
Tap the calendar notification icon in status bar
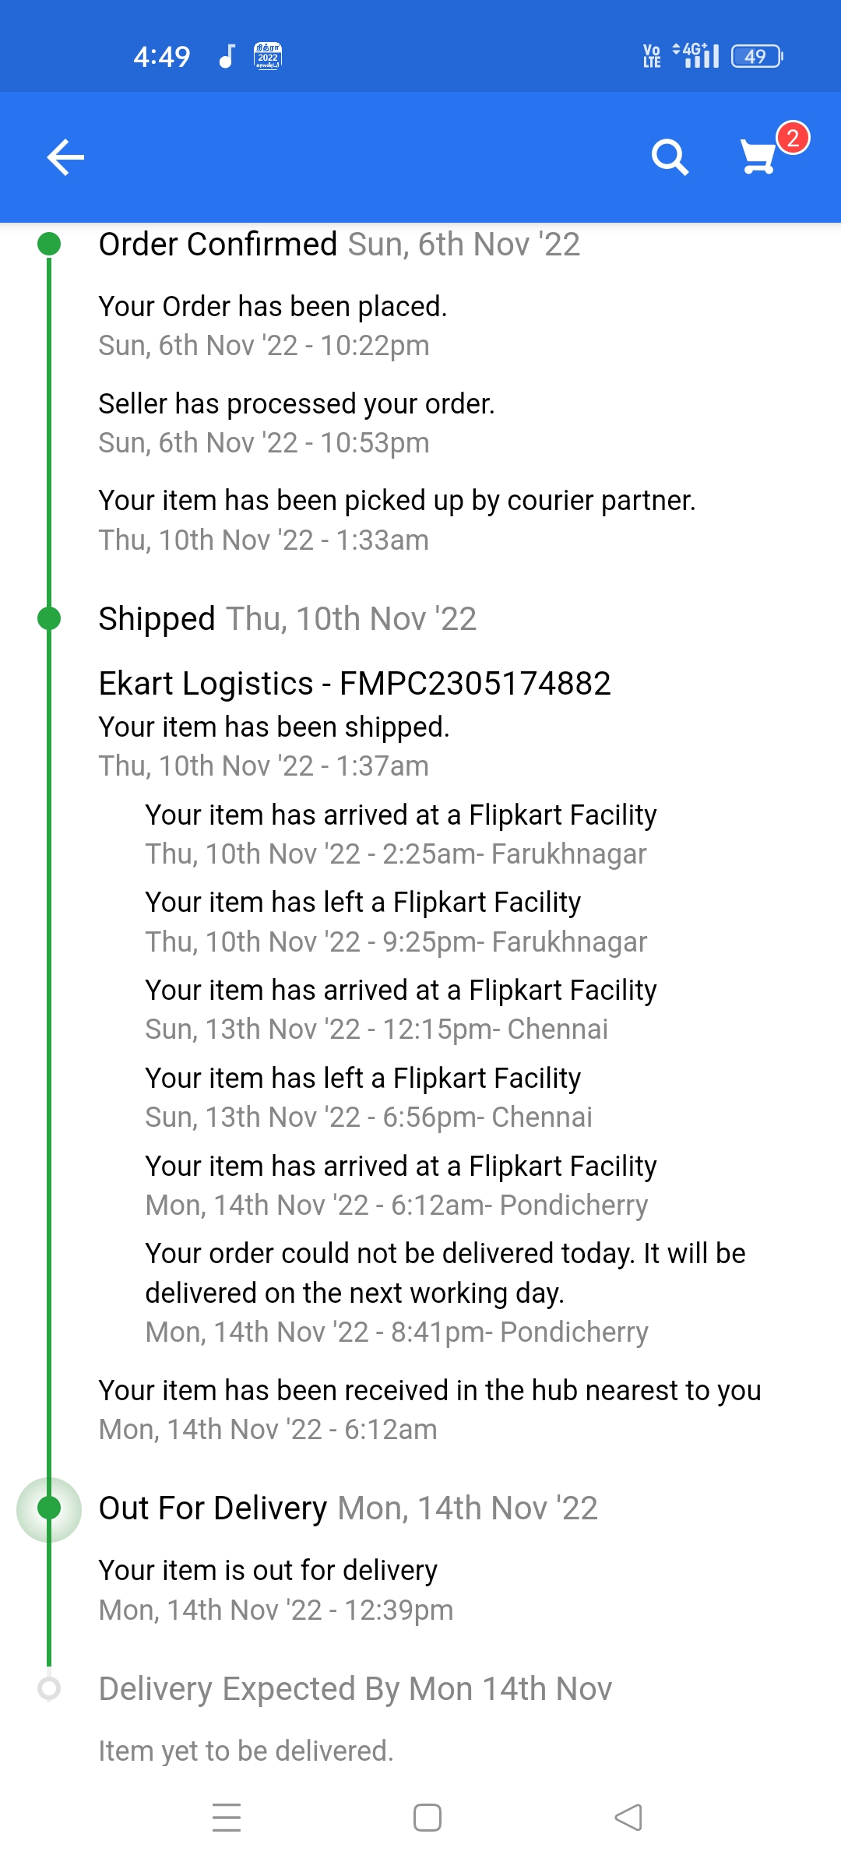268,56
